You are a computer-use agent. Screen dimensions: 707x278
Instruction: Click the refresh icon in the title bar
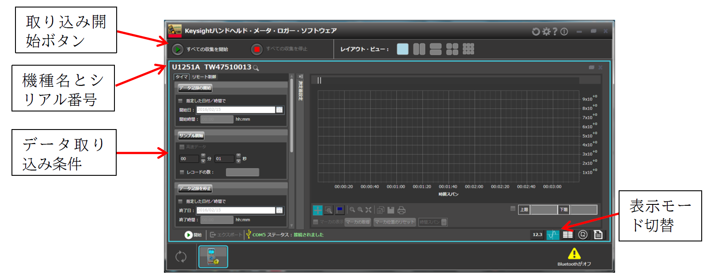click(x=536, y=31)
